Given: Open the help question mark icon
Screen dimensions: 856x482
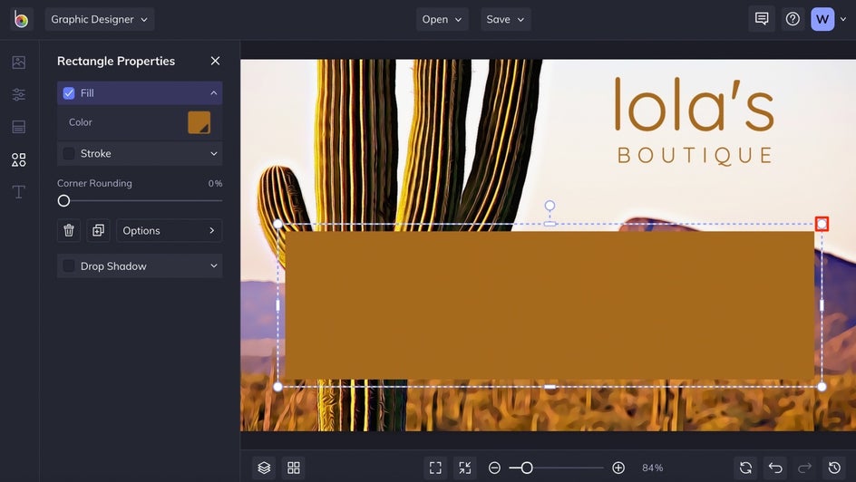Looking at the screenshot, I should (793, 19).
